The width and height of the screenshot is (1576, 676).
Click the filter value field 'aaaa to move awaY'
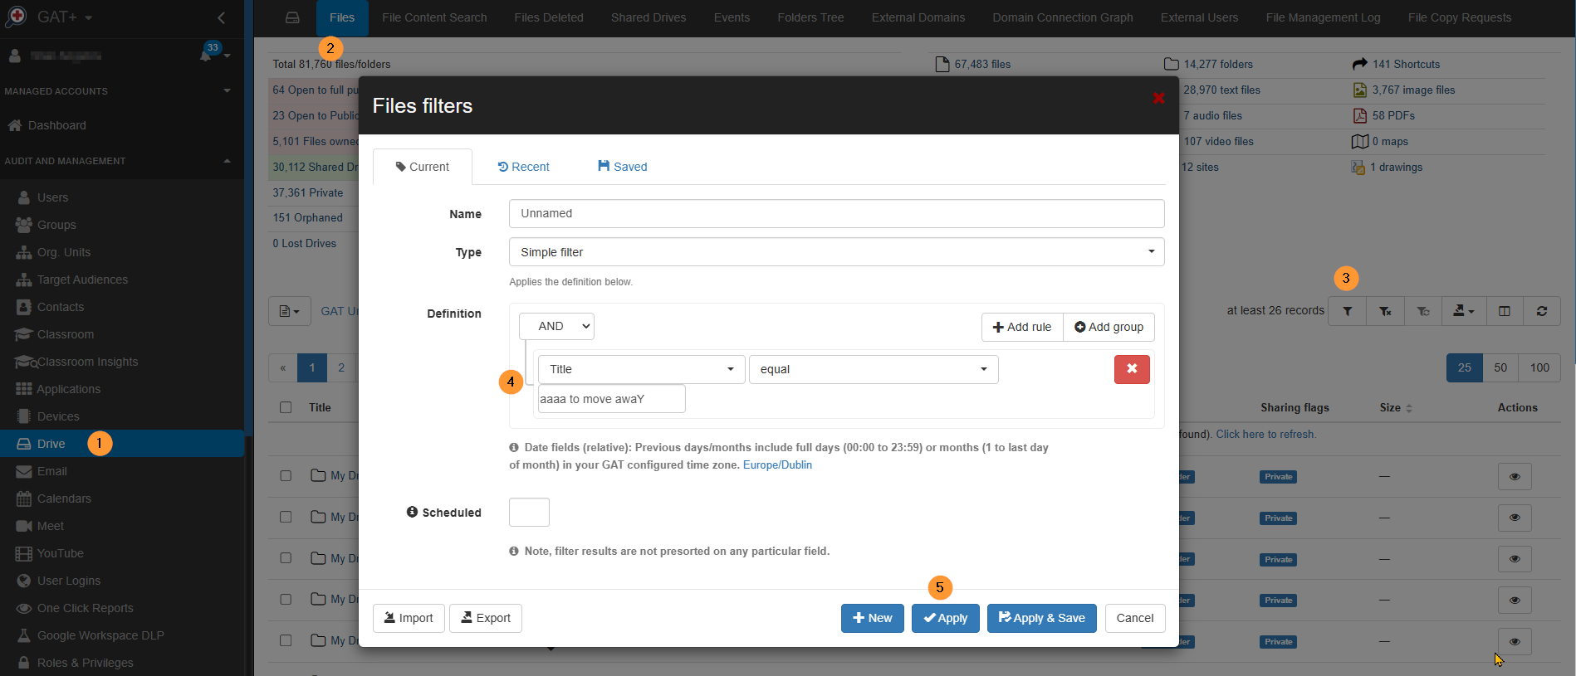[611, 399]
